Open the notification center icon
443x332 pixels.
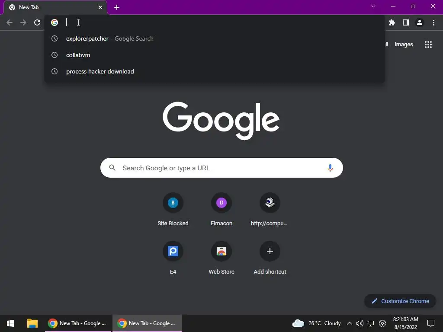tap(431, 323)
